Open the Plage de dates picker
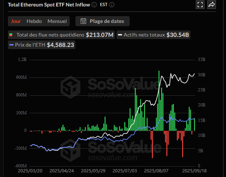The image size is (226, 177). tap(102, 21)
